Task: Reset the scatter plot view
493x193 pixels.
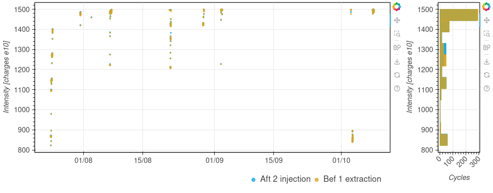Action: click(x=397, y=75)
